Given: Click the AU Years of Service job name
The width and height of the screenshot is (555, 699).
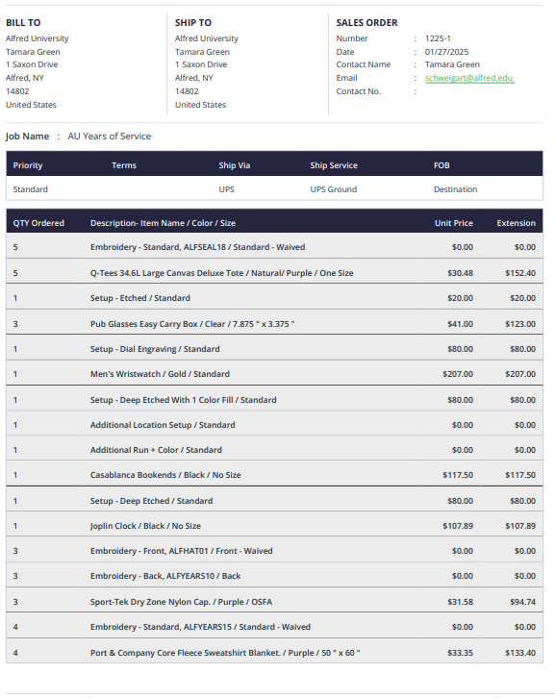Looking at the screenshot, I should pyautogui.click(x=110, y=137).
